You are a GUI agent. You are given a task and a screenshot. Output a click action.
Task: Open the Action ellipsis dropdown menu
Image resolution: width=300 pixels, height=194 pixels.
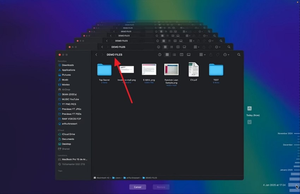point(226,55)
